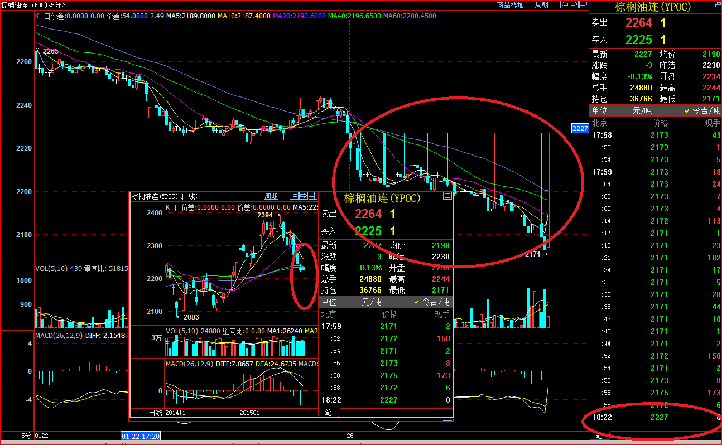Click the 商品叠加 link at top

pyautogui.click(x=510, y=5)
